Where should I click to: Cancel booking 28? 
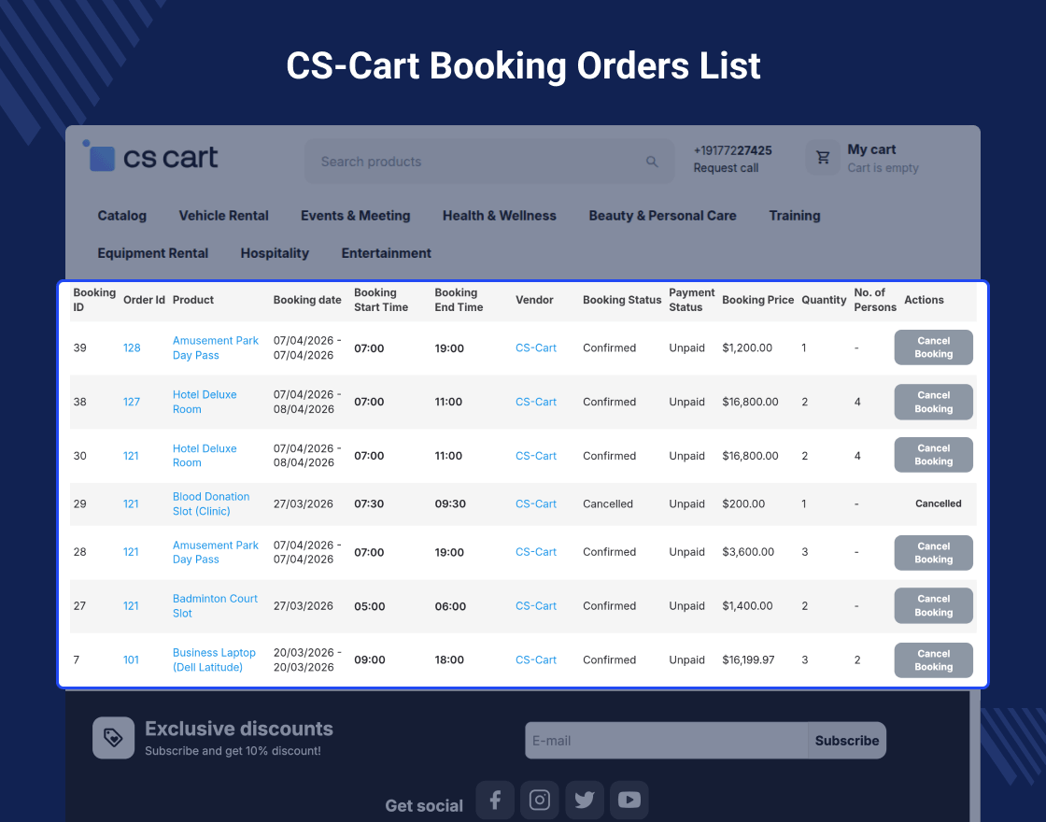[x=933, y=552]
